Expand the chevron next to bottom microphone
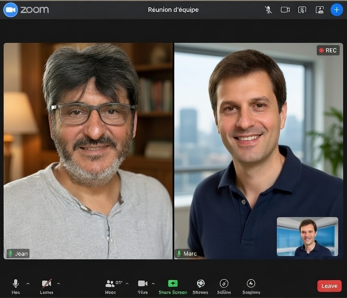This screenshot has height=298, width=347. pyautogui.click(x=28, y=284)
